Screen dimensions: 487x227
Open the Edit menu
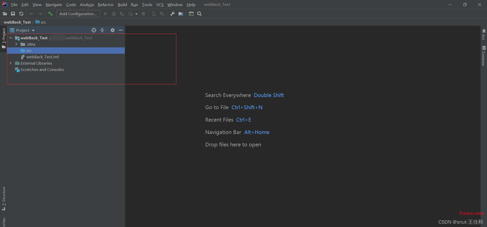point(25,5)
